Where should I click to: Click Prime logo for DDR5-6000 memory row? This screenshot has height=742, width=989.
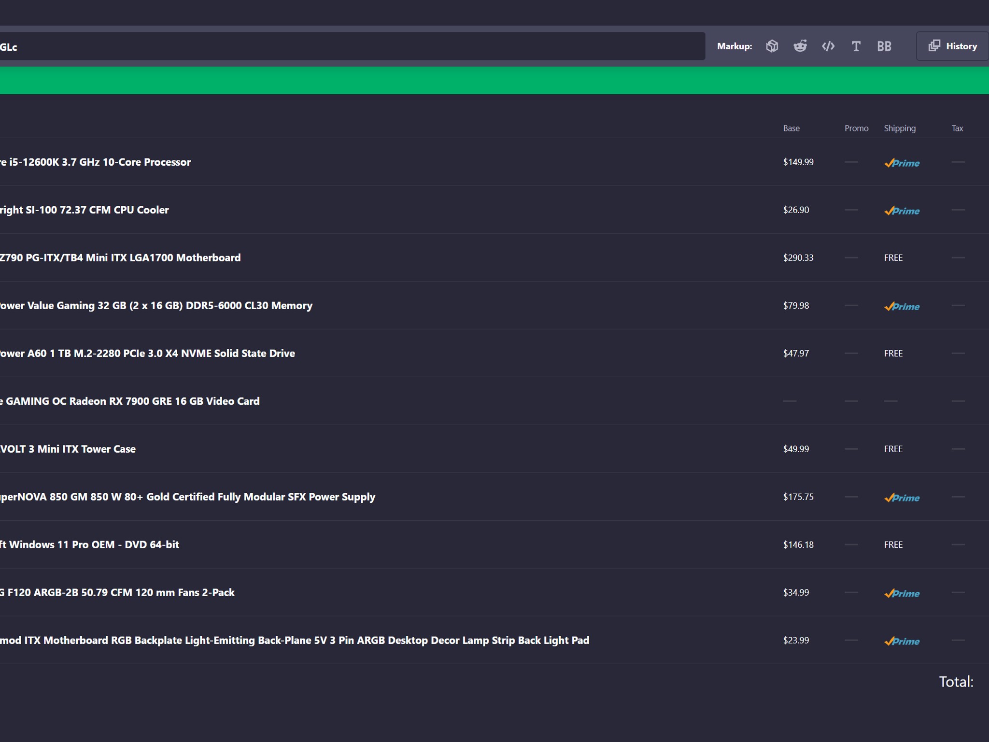(902, 306)
